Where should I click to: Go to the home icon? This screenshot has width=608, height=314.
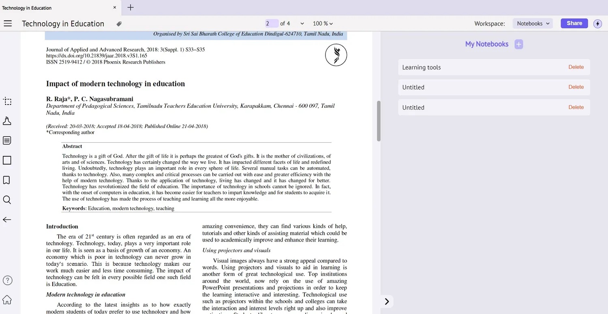click(7, 300)
